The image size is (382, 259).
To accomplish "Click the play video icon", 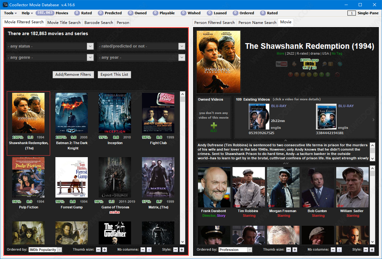I will 340,64.
